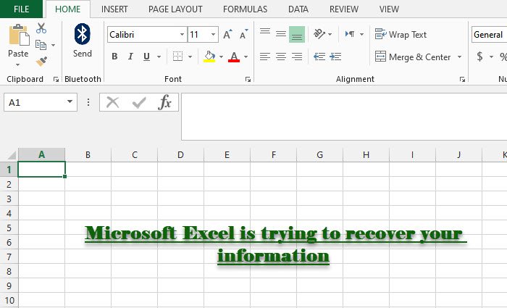Image resolution: width=507 pixels, height=308 pixels.
Task: Click Merge & Center button
Action: [x=413, y=57]
